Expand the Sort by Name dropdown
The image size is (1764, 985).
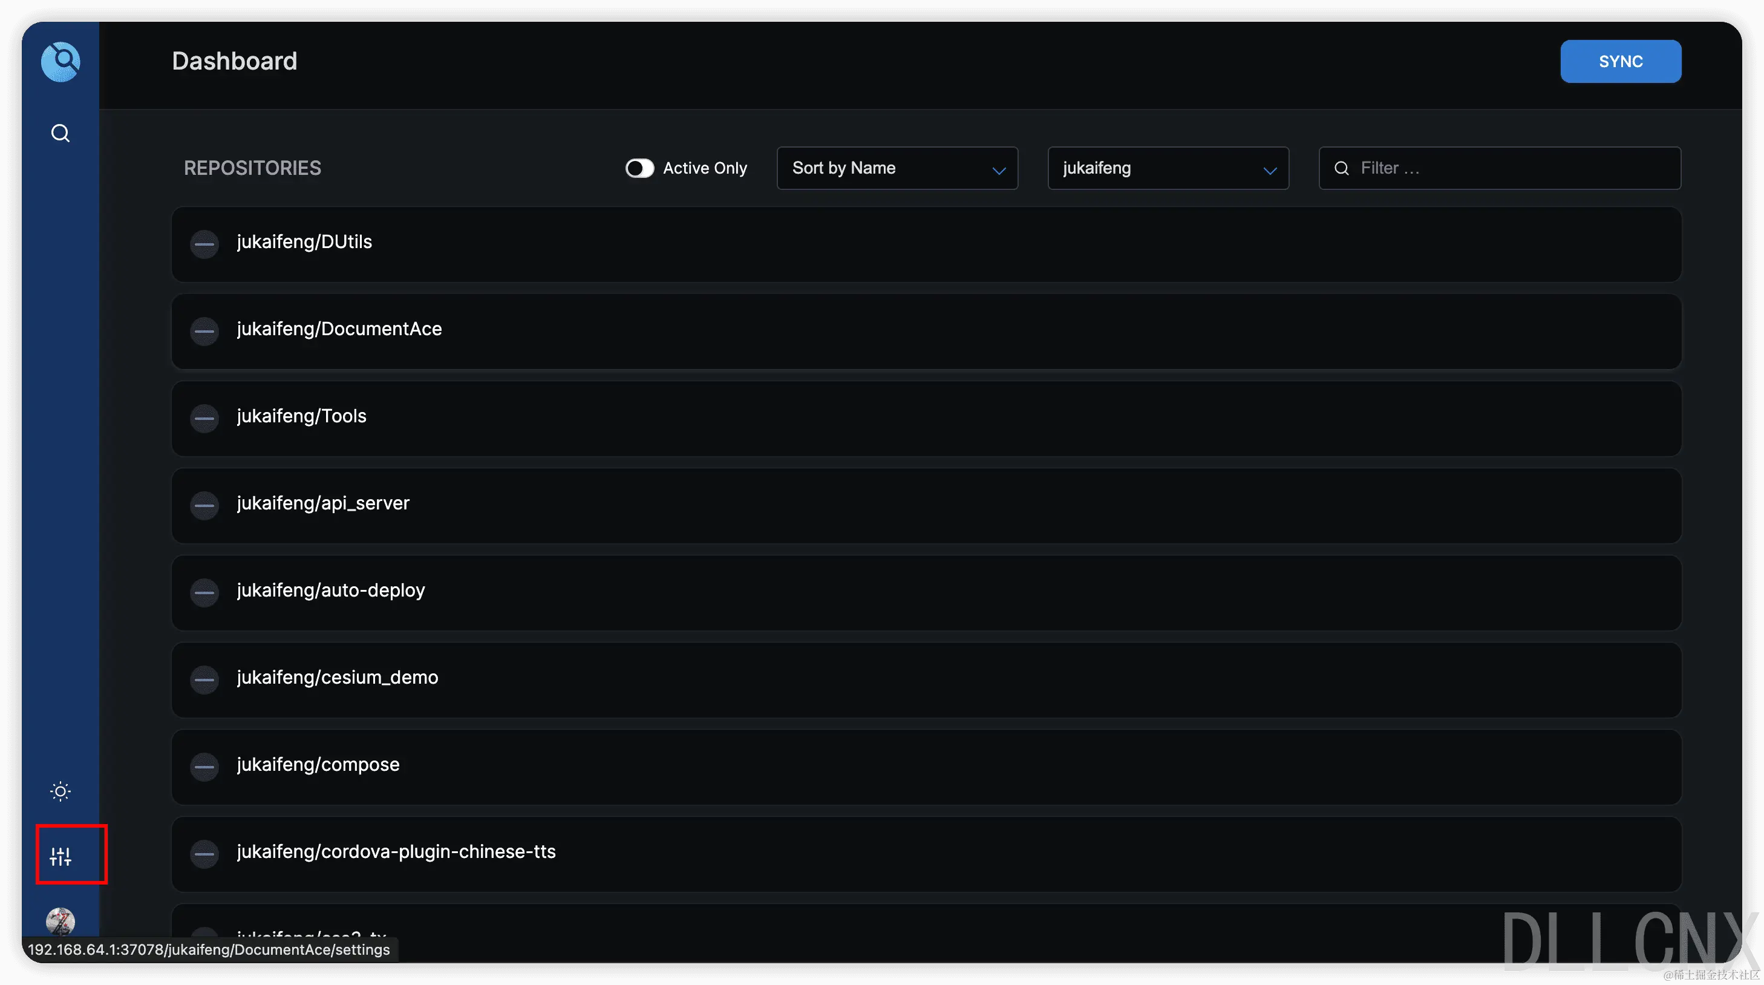pos(897,169)
